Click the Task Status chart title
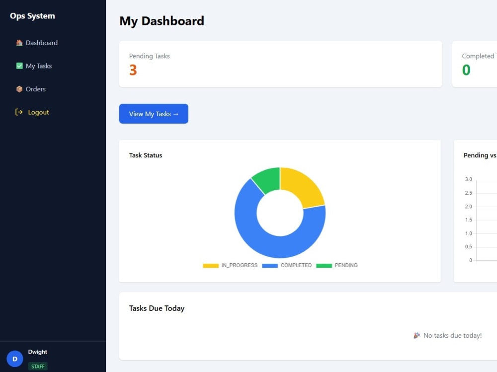 146,155
